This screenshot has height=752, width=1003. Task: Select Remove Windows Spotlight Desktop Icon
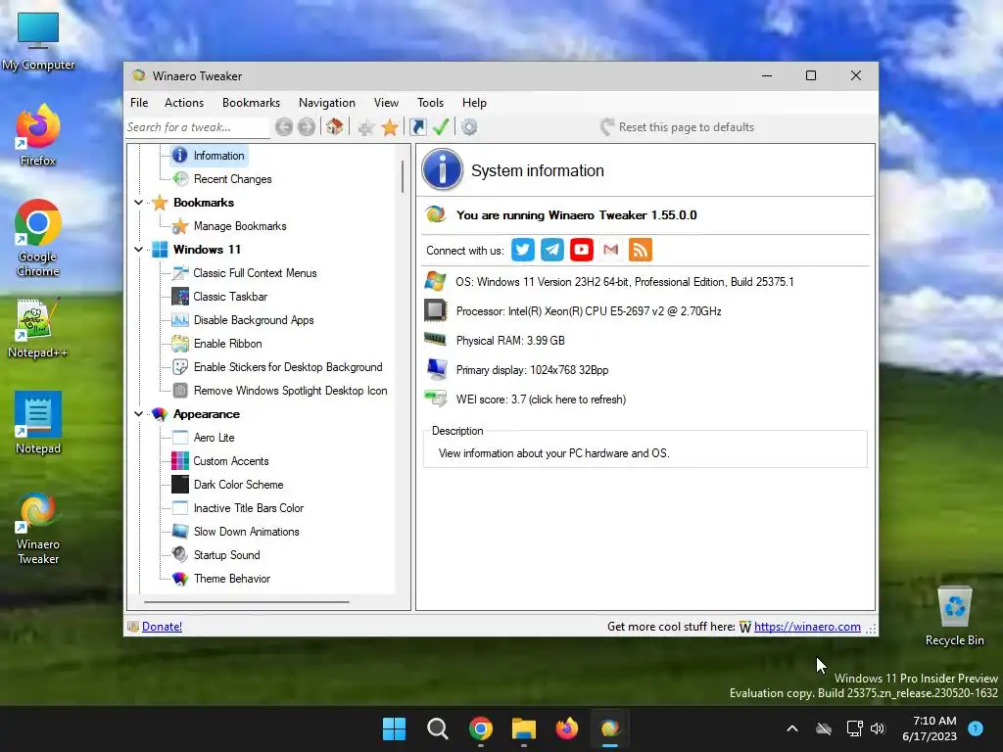pos(290,391)
